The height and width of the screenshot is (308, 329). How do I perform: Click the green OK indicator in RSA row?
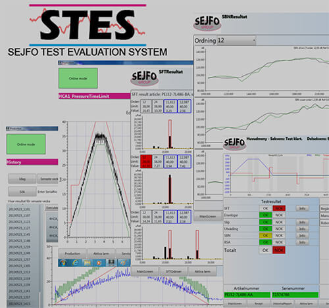[x=265, y=242]
